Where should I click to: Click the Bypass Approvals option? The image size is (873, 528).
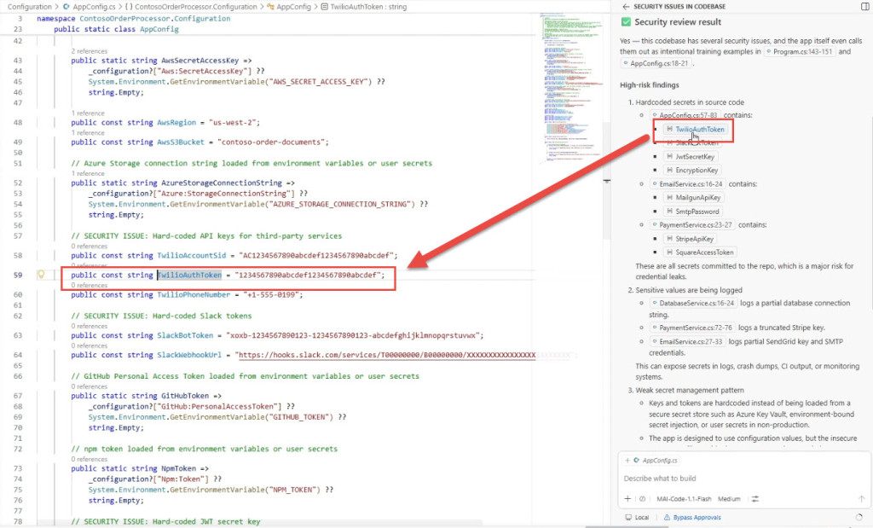tap(692, 518)
